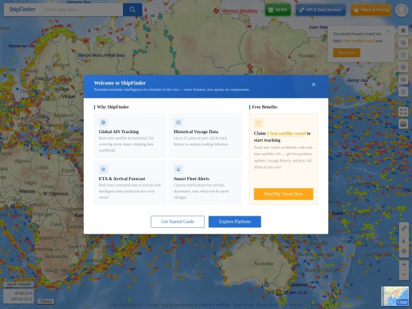Screen dimensions: 412x309
Task: Open the tag label tool icon
Action: click(403, 43)
